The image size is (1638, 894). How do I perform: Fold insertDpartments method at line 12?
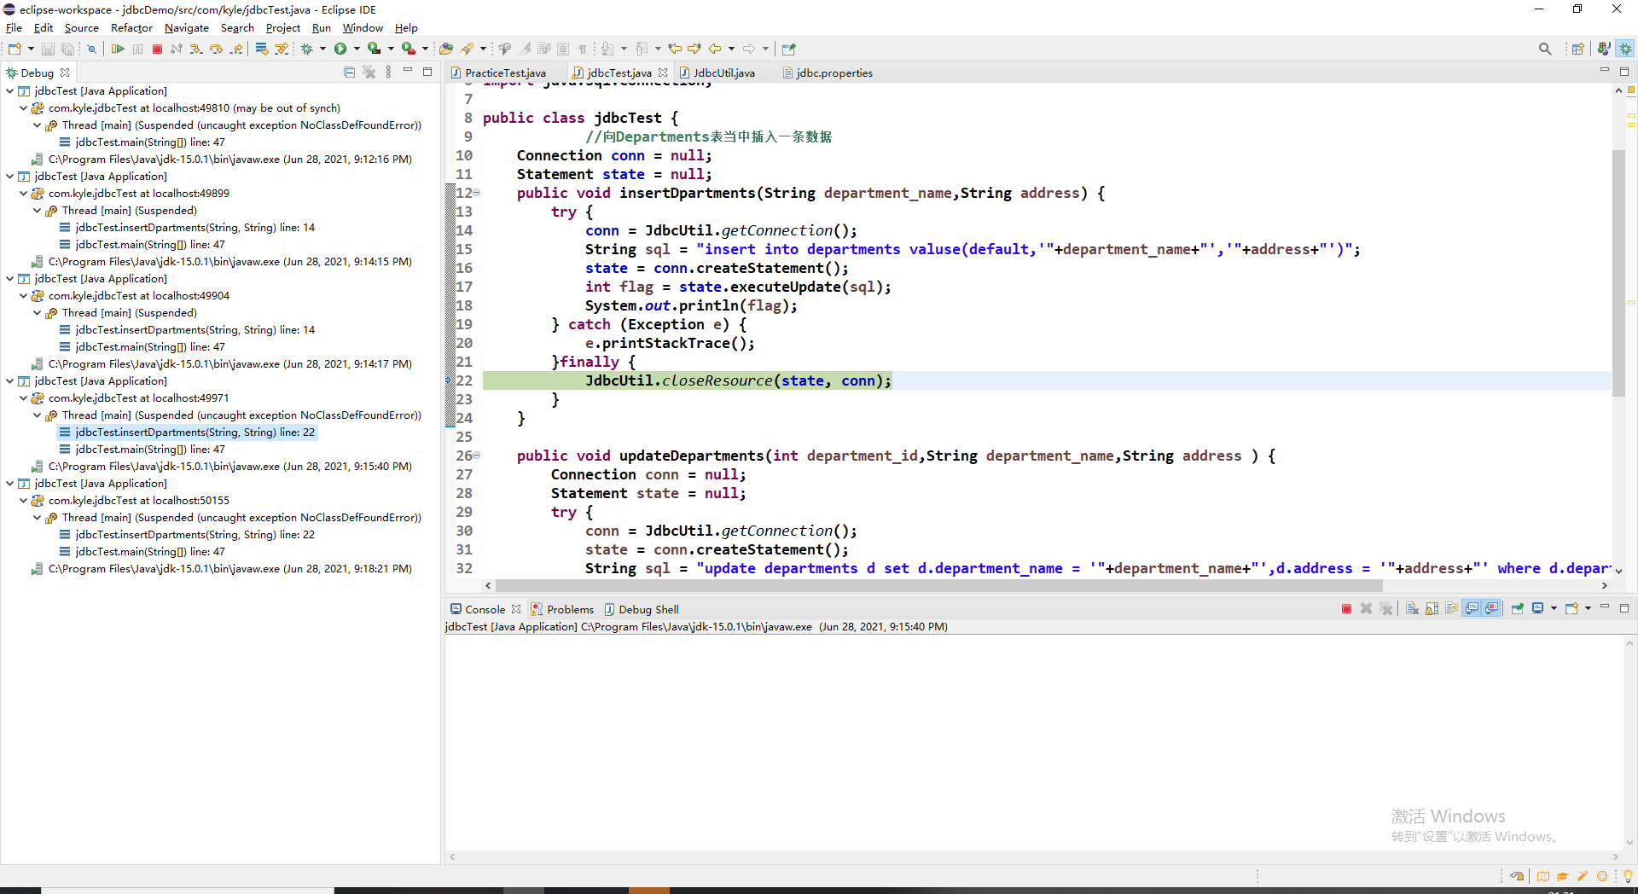pyautogui.click(x=477, y=193)
